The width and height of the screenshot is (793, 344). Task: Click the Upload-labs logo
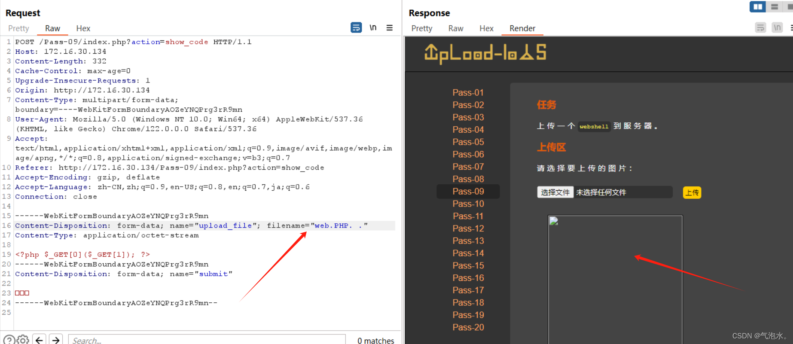point(485,54)
